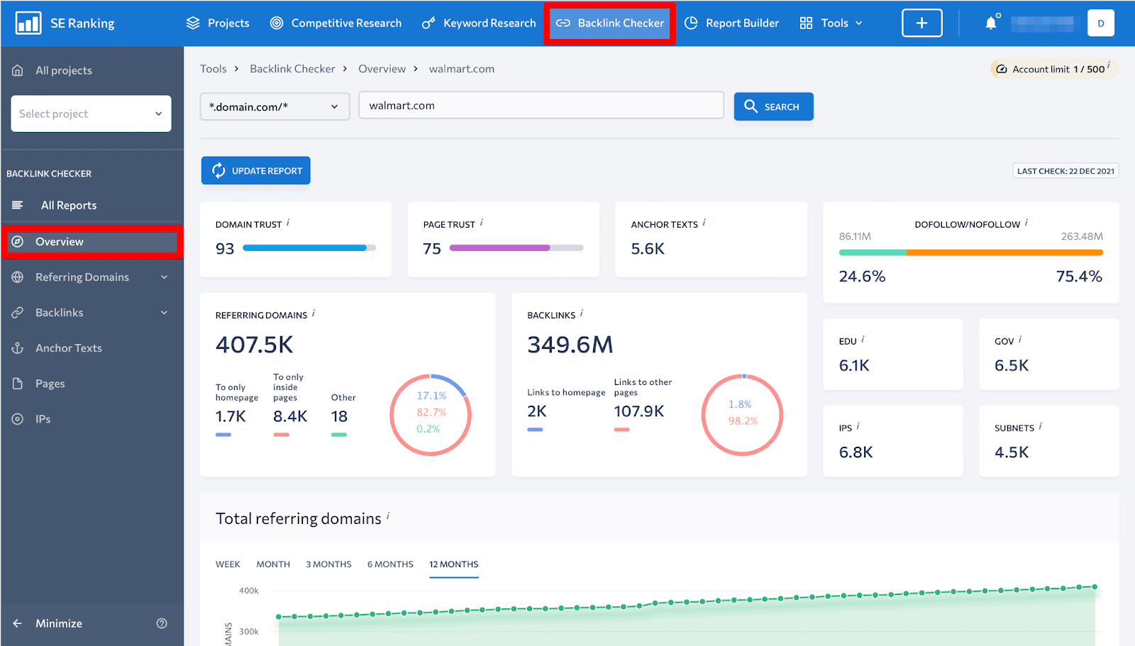This screenshot has height=646, width=1135.
Task: Click the All Reports list icon
Action: point(18,205)
